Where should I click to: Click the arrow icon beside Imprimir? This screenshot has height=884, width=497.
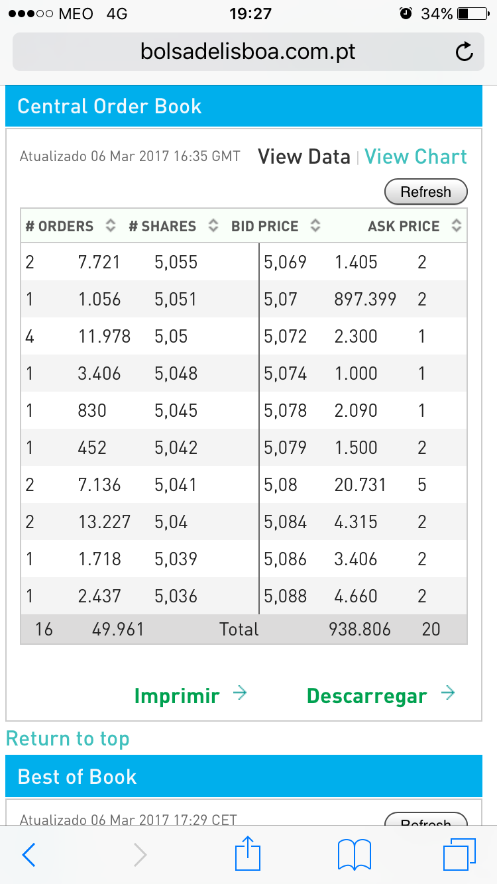coord(240,694)
